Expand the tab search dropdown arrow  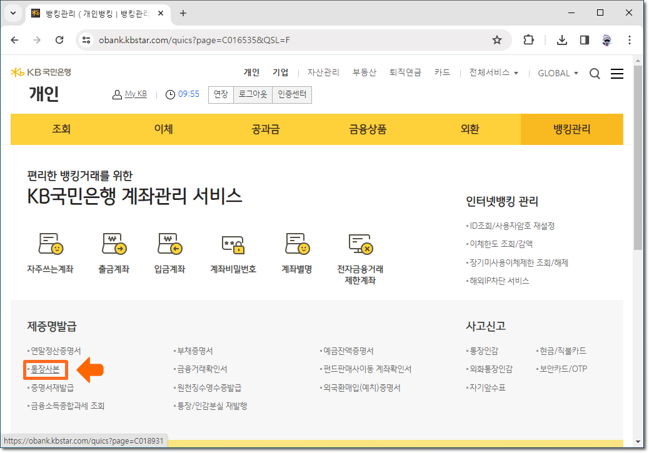coord(13,13)
